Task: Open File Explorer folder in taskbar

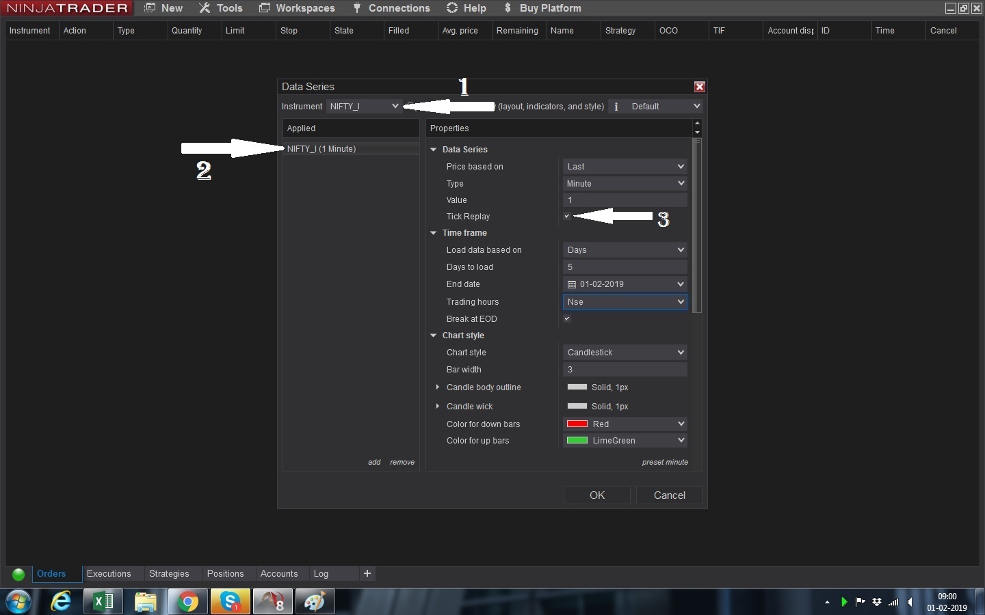Action: coord(146,602)
